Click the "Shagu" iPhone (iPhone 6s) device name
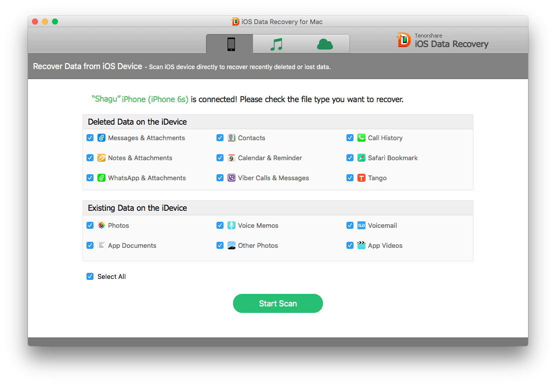The image size is (556, 386). (x=140, y=99)
